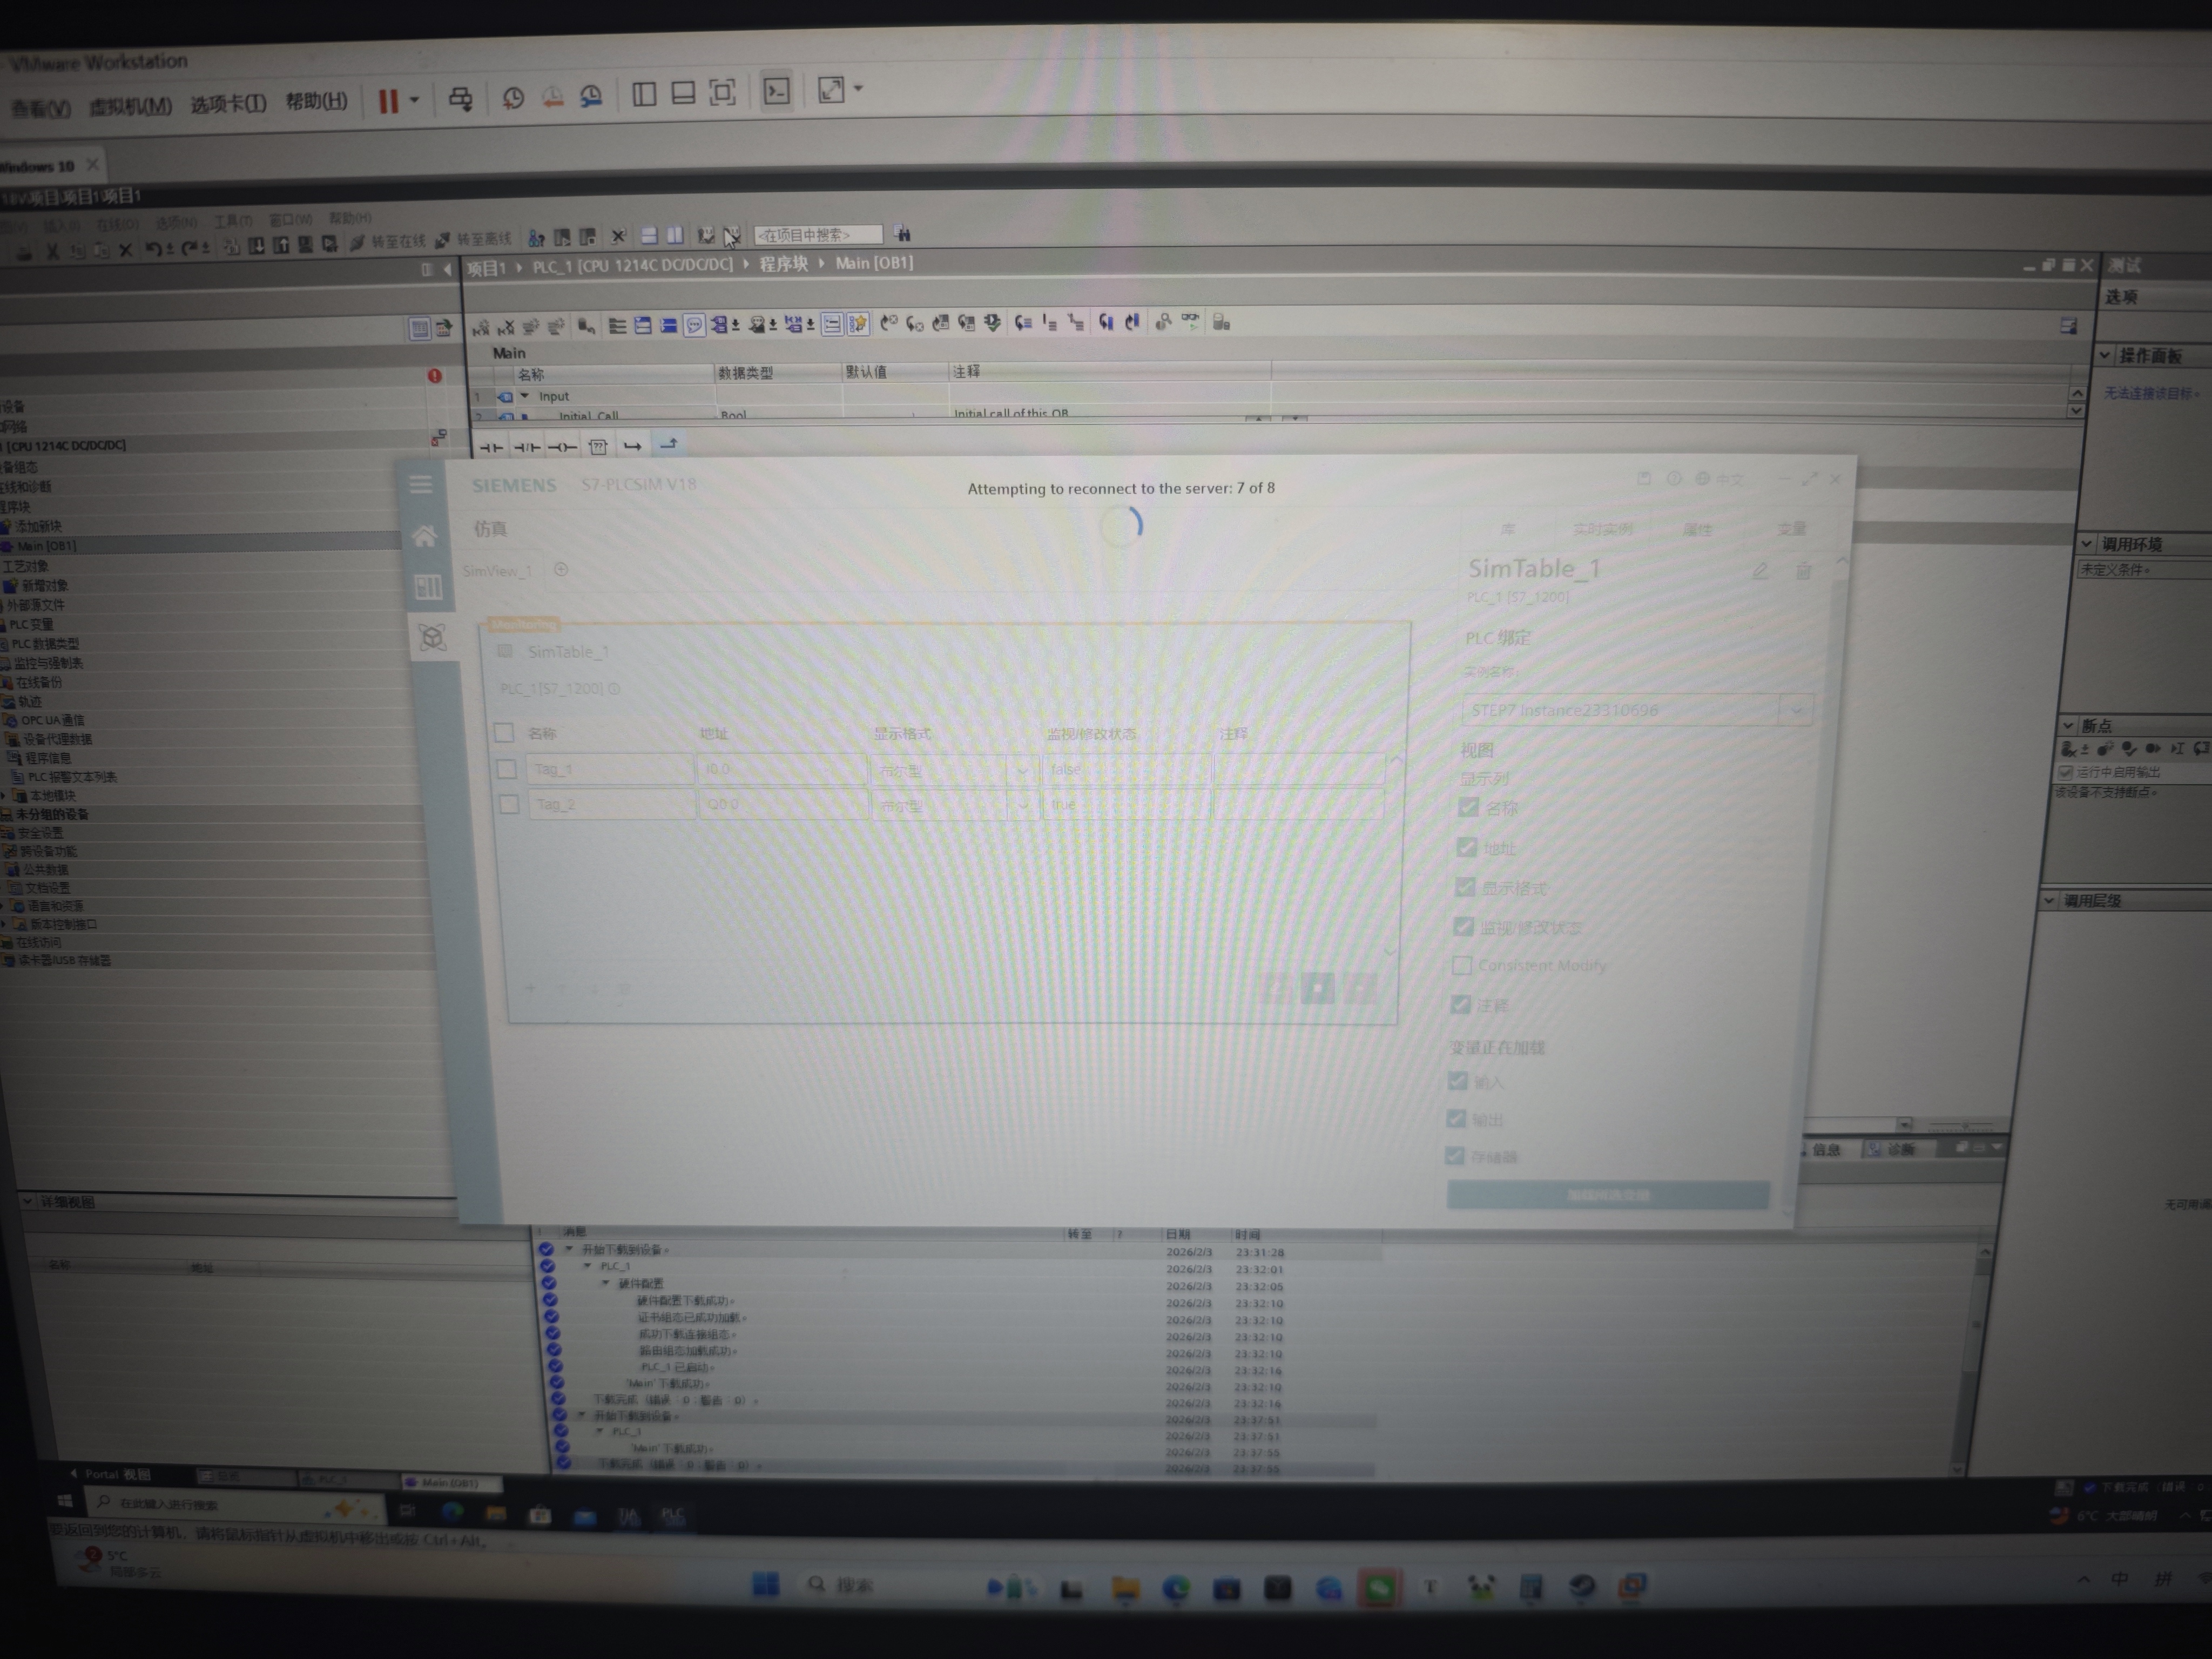This screenshot has width=2212, height=1659.
Task: Take a VMware snapshot with clock icon
Action: pyautogui.click(x=513, y=98)
